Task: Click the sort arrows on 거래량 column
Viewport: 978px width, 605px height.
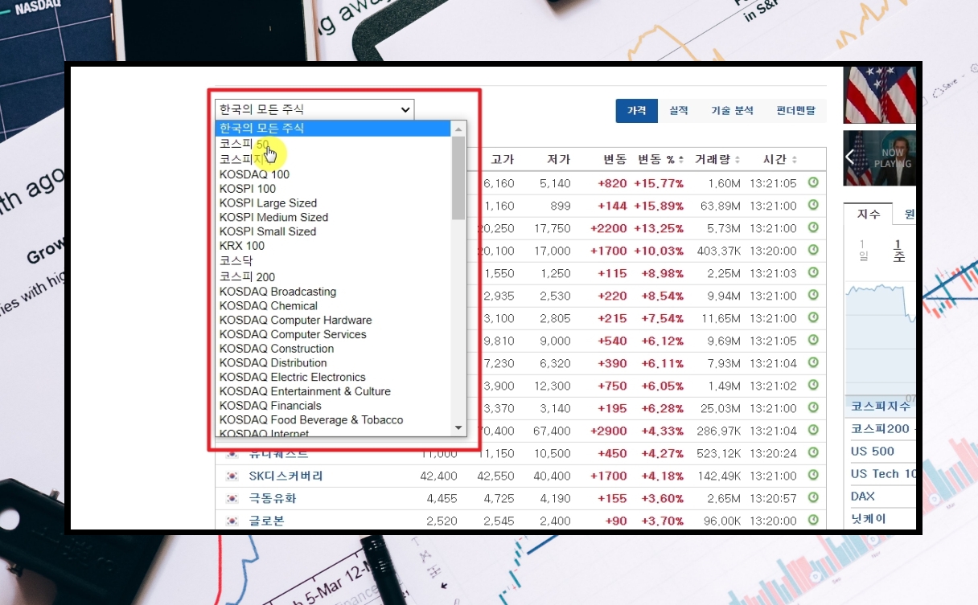Action: point(738,160)
